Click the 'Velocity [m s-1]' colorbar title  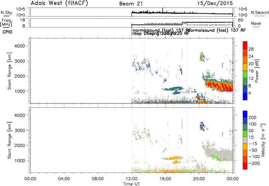[263, 140]
